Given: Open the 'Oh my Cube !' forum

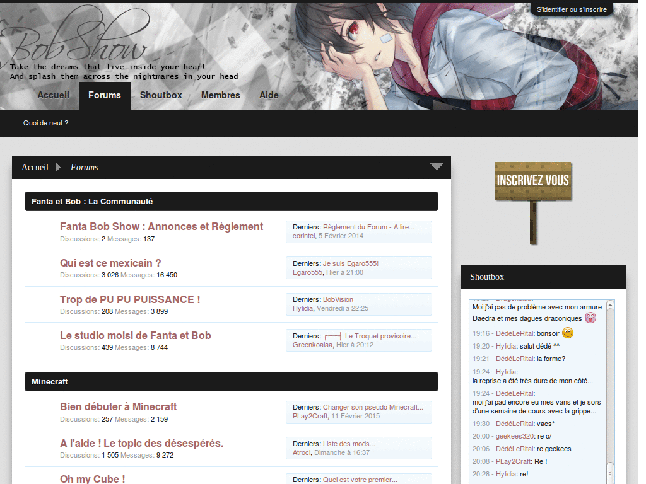Looking at the screenshot, I should [x=92, y=479].
